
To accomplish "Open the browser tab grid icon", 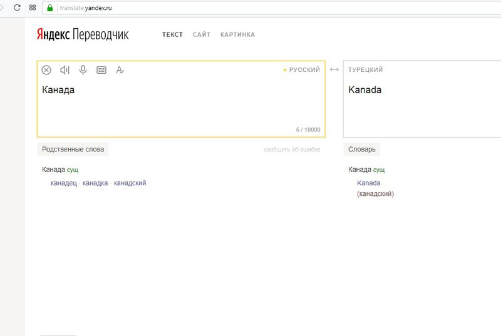I will tap(33, 8).
